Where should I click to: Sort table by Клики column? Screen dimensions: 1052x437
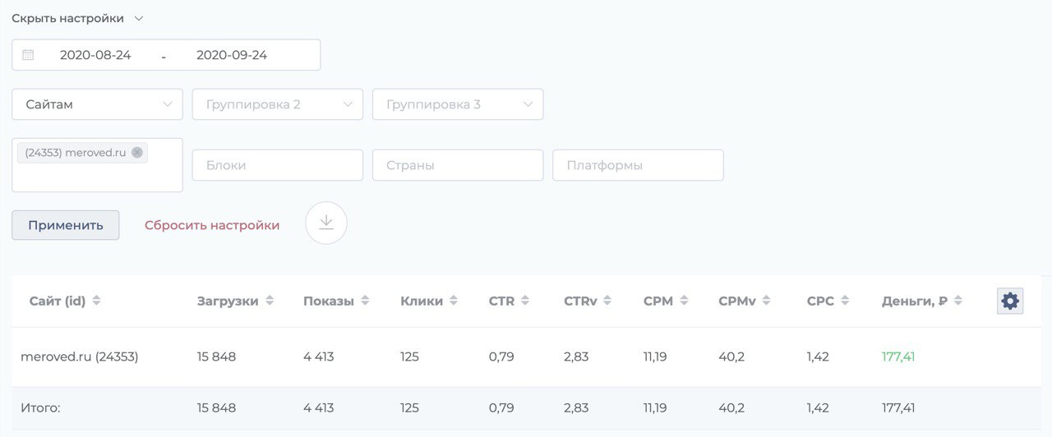point(454,301)
